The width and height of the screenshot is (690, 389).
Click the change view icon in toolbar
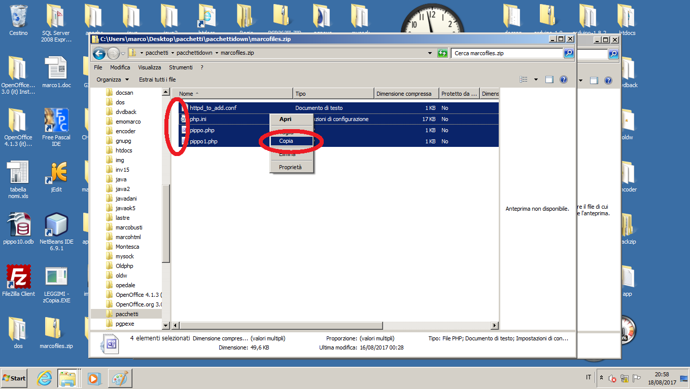[x=524, y=80]
